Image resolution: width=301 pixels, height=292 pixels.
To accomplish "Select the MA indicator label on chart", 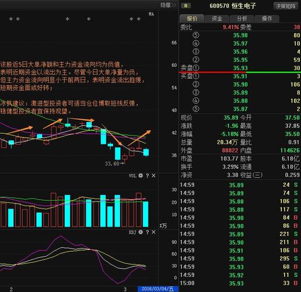I will [x=151, y=14].
